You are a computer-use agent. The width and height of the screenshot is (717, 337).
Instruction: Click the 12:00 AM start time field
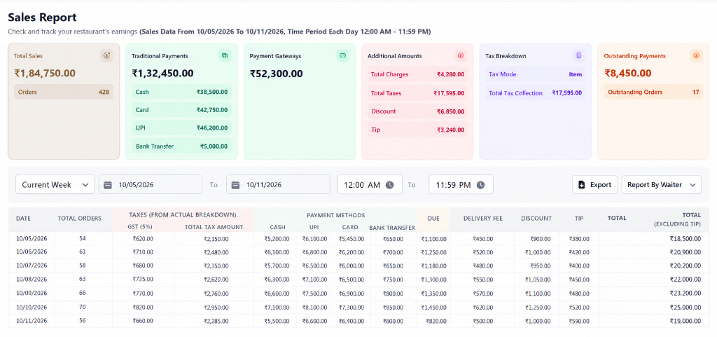click(370, 185)
